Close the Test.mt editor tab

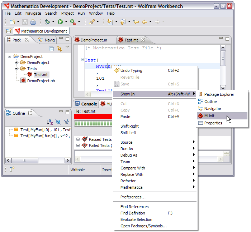(143, 40)
